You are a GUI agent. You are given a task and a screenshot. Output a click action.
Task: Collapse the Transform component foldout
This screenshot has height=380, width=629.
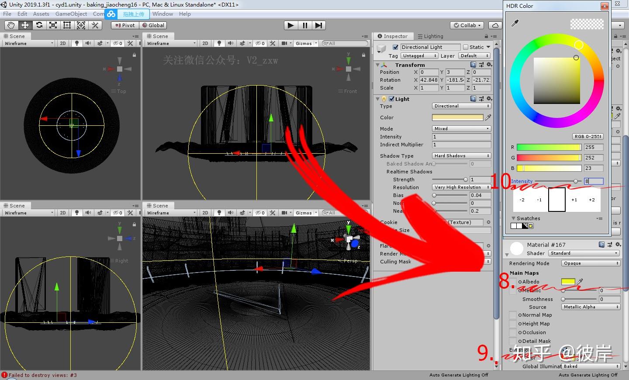pos(377,65)
